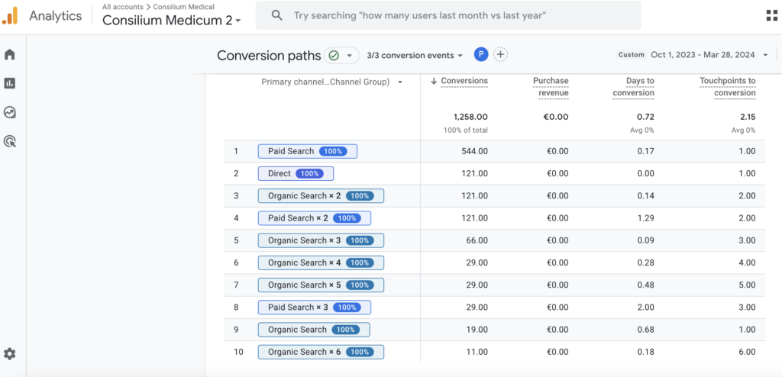The image size is (782, 377).
Task: Select the Paid Search 100% path chip
Action: click(x=307, y=151)
